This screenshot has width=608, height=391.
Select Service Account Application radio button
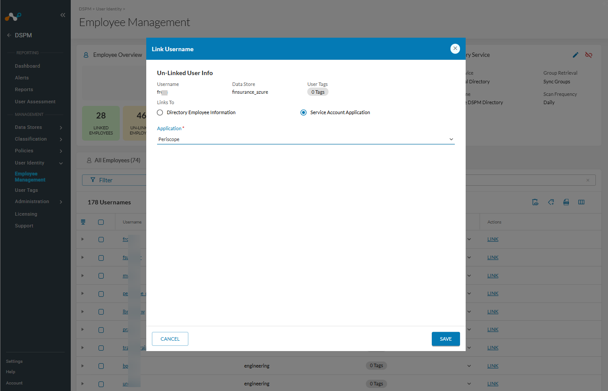tap(303, 112)
